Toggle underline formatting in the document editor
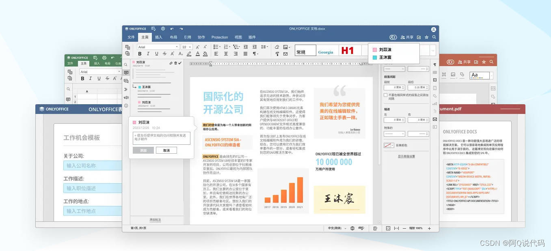Viewport: 551px width, 251px height. pyautogui.click(x=156, y=54)
